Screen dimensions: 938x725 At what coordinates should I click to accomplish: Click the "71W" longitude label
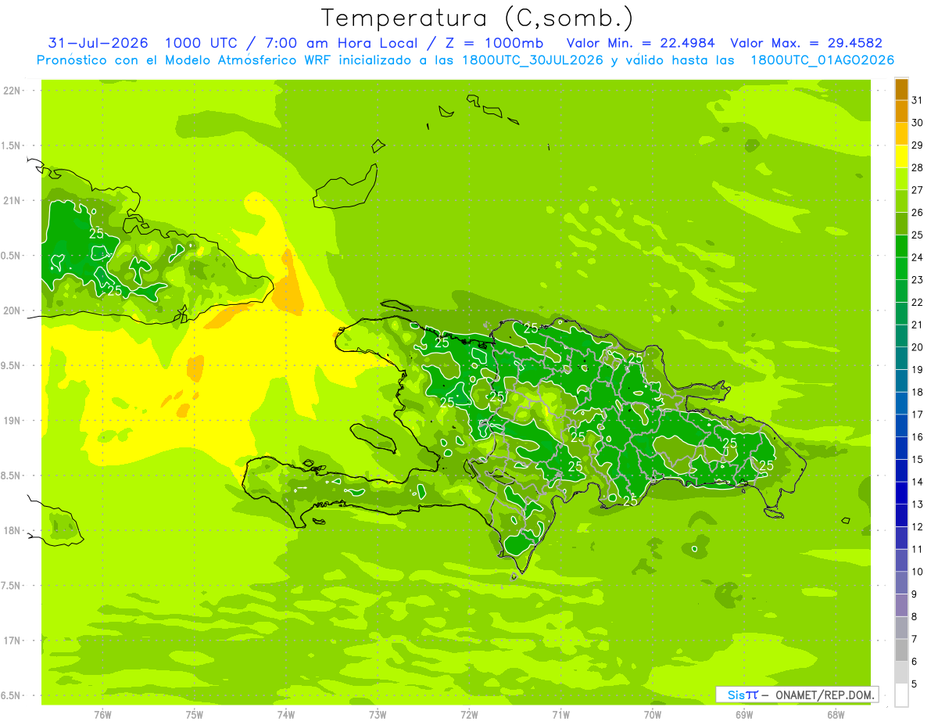[x=560, y=716]
